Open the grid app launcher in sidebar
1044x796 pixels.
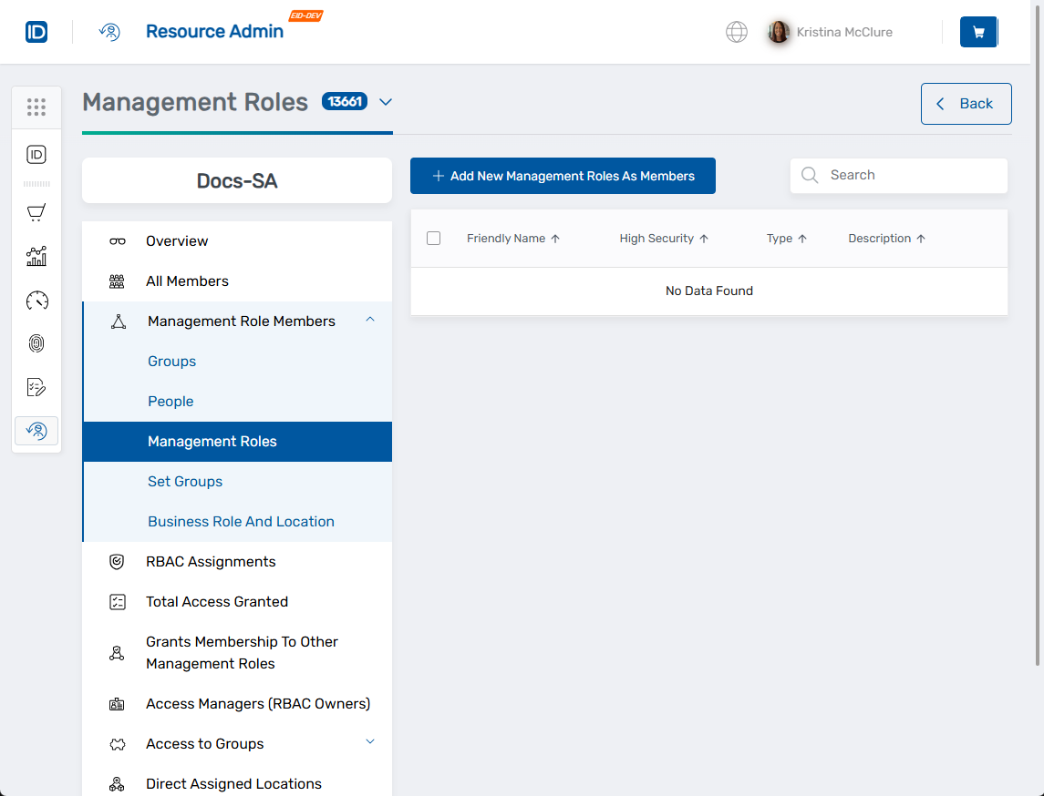click(x=36, y=107)
